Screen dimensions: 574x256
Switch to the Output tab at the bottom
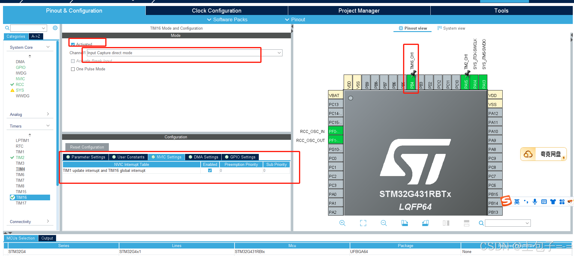pyautogui.click(x=47, y=238)
